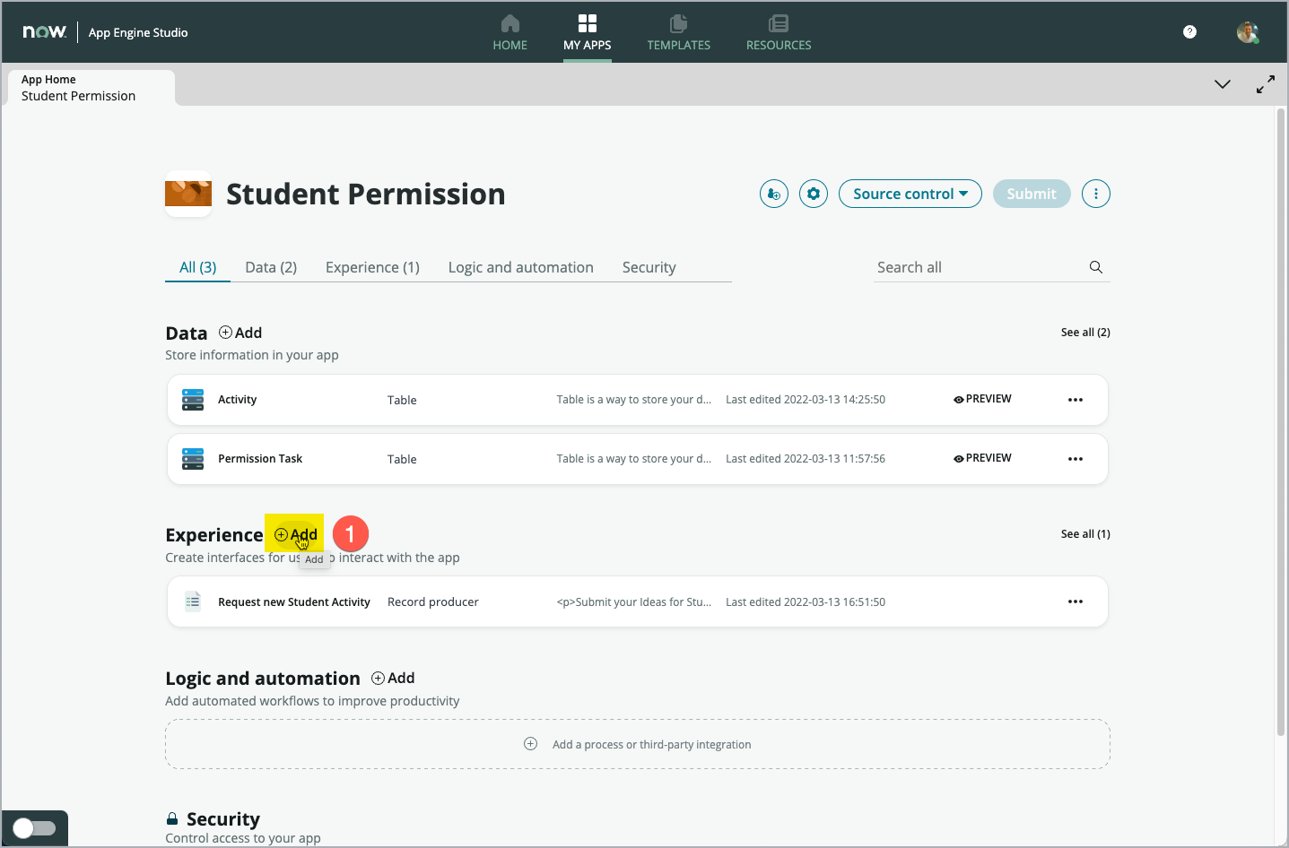Open the Source control dropdown
The height and width of the screenshot is (848, 1289).
[910, 194]
